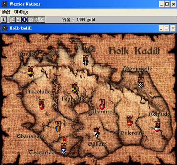Open the 遊戲 menu

coord(6,12)
